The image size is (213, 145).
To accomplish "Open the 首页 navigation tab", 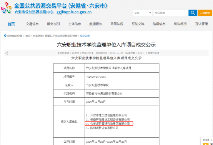I will click(x=11, y=24).
